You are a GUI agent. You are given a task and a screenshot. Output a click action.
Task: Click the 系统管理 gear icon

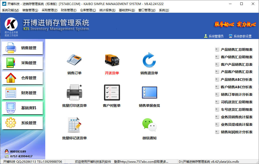click(11, 123)
